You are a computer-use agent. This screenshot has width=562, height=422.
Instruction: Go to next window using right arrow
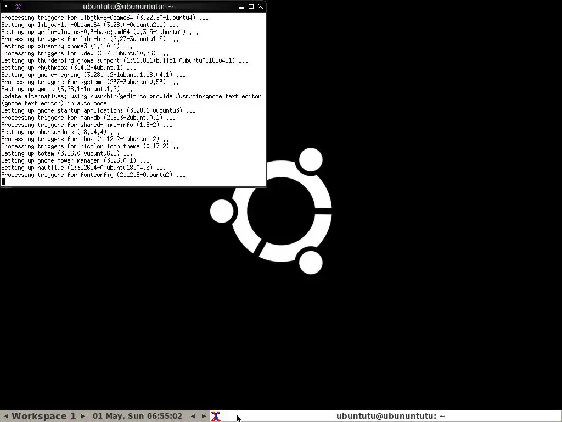tap(204, 417)
